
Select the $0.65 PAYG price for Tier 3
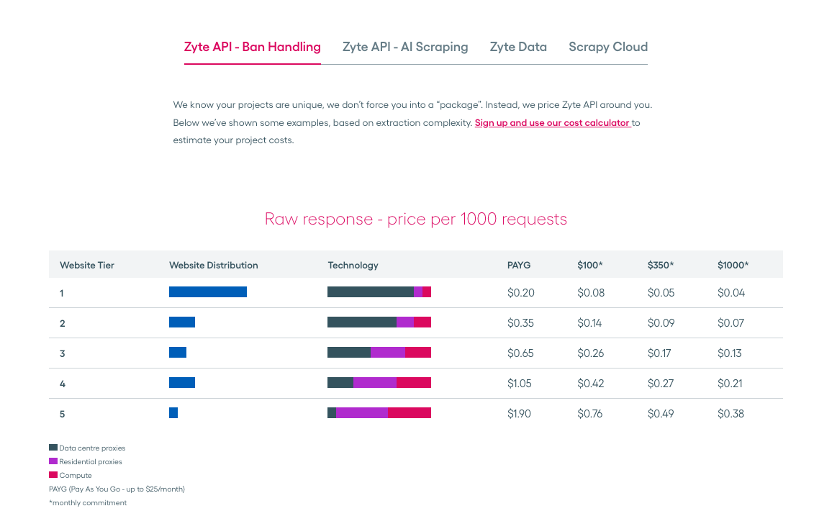tap(520, 353)
